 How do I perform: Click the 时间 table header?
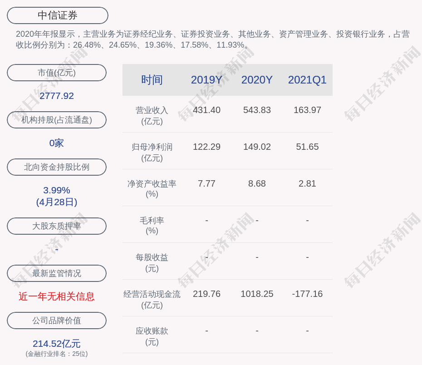coord(152,80)
